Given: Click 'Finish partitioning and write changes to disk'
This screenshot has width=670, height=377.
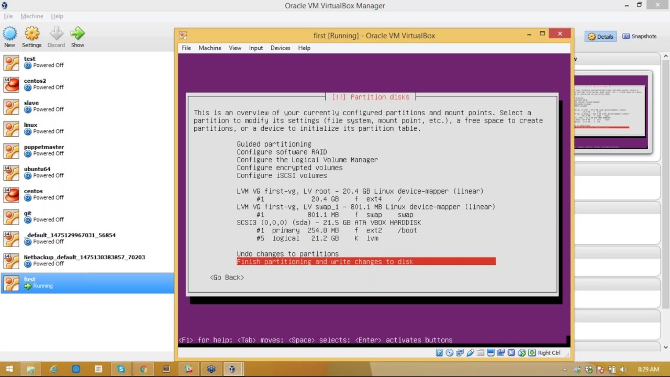Looking at the screenshot, I should [x=366, y=262].
